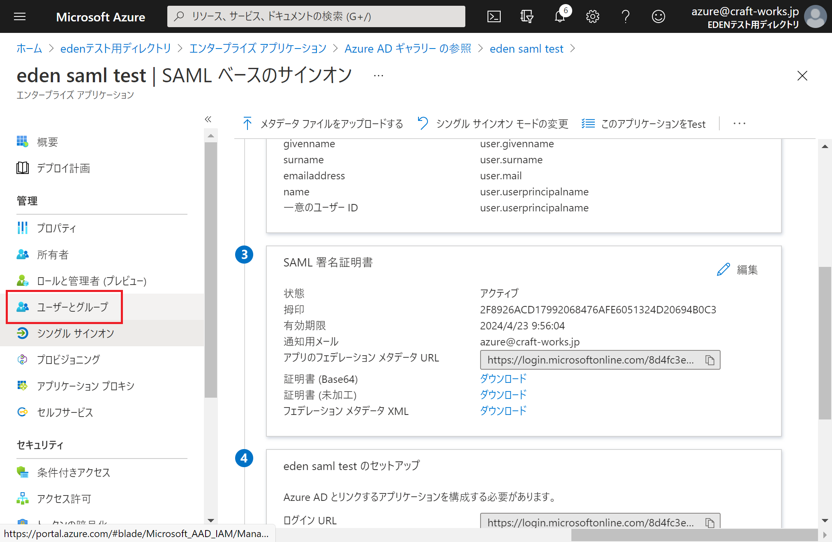Select 所有者 in sidebar
This screenshot has height=542, width=832.
point(102,255)
